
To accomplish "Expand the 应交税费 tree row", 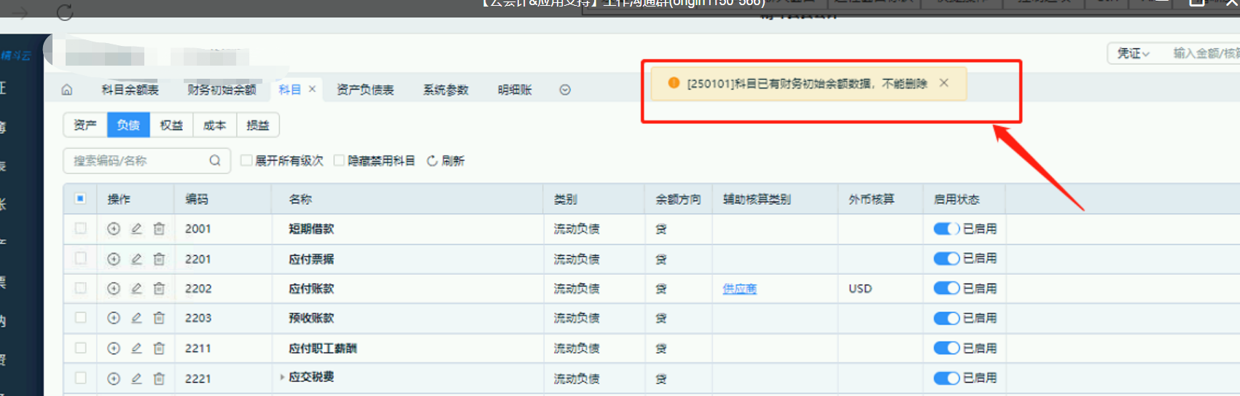I will [282, 377].
